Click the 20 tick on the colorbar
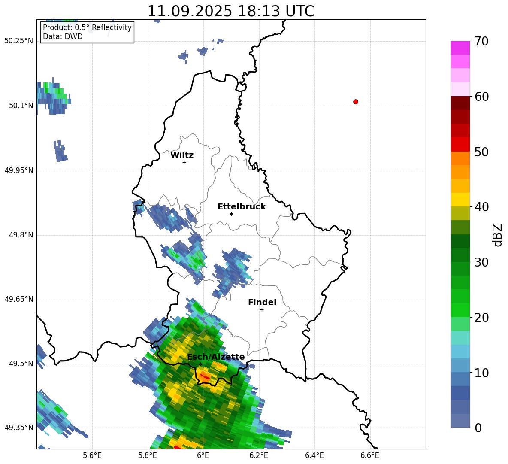Viewport: 508px width, 464px height. pyautogui.click(x=481, y=318)
